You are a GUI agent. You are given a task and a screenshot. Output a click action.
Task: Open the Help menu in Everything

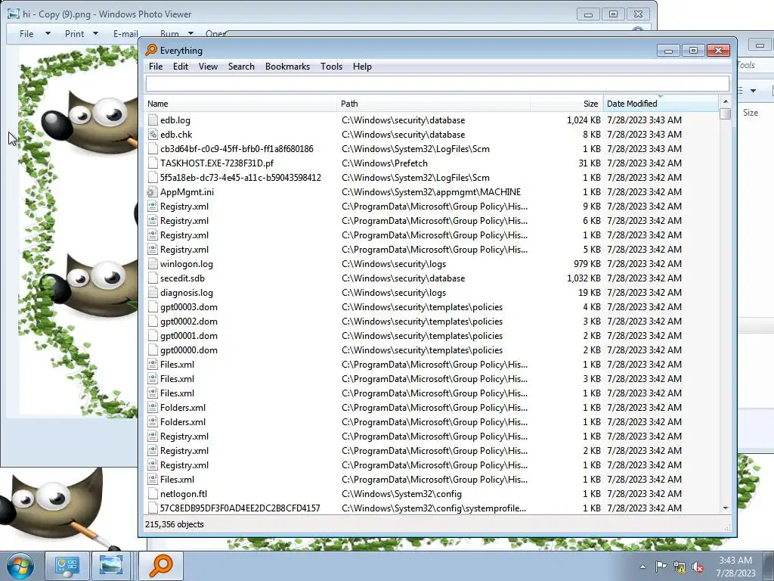pyautogui.click(x=362, y=67)
